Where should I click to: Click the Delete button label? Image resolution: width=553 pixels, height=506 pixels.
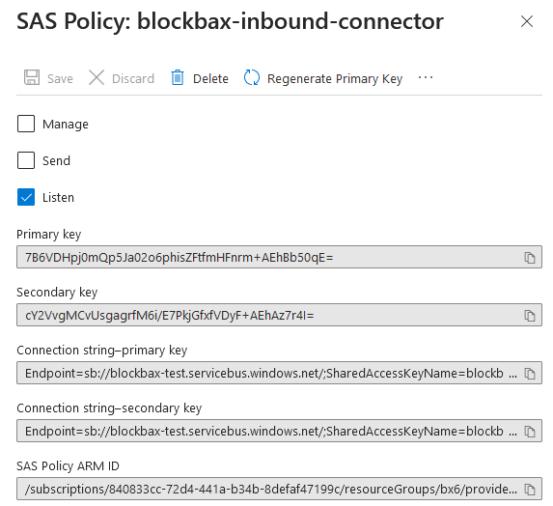click(210, 78)
